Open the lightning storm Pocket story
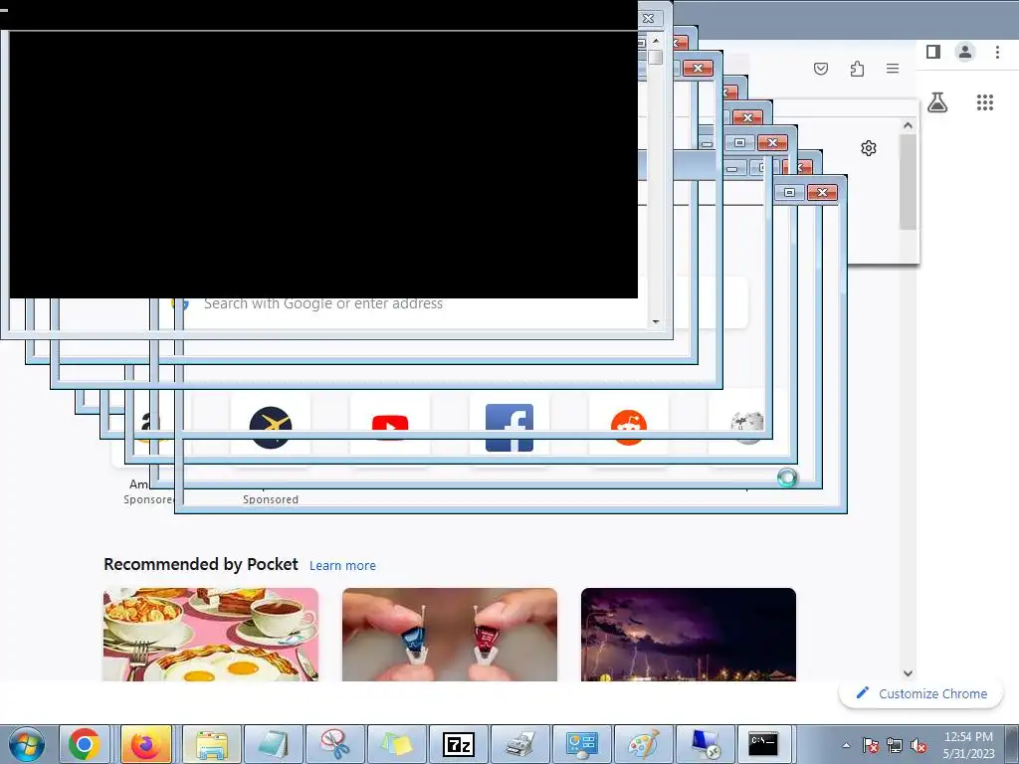 pyautogui.click(x=689, y=635)
